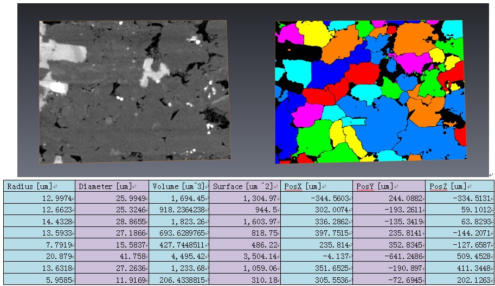
Task: Click PosX cell -4.137
Action: [317, 256]
